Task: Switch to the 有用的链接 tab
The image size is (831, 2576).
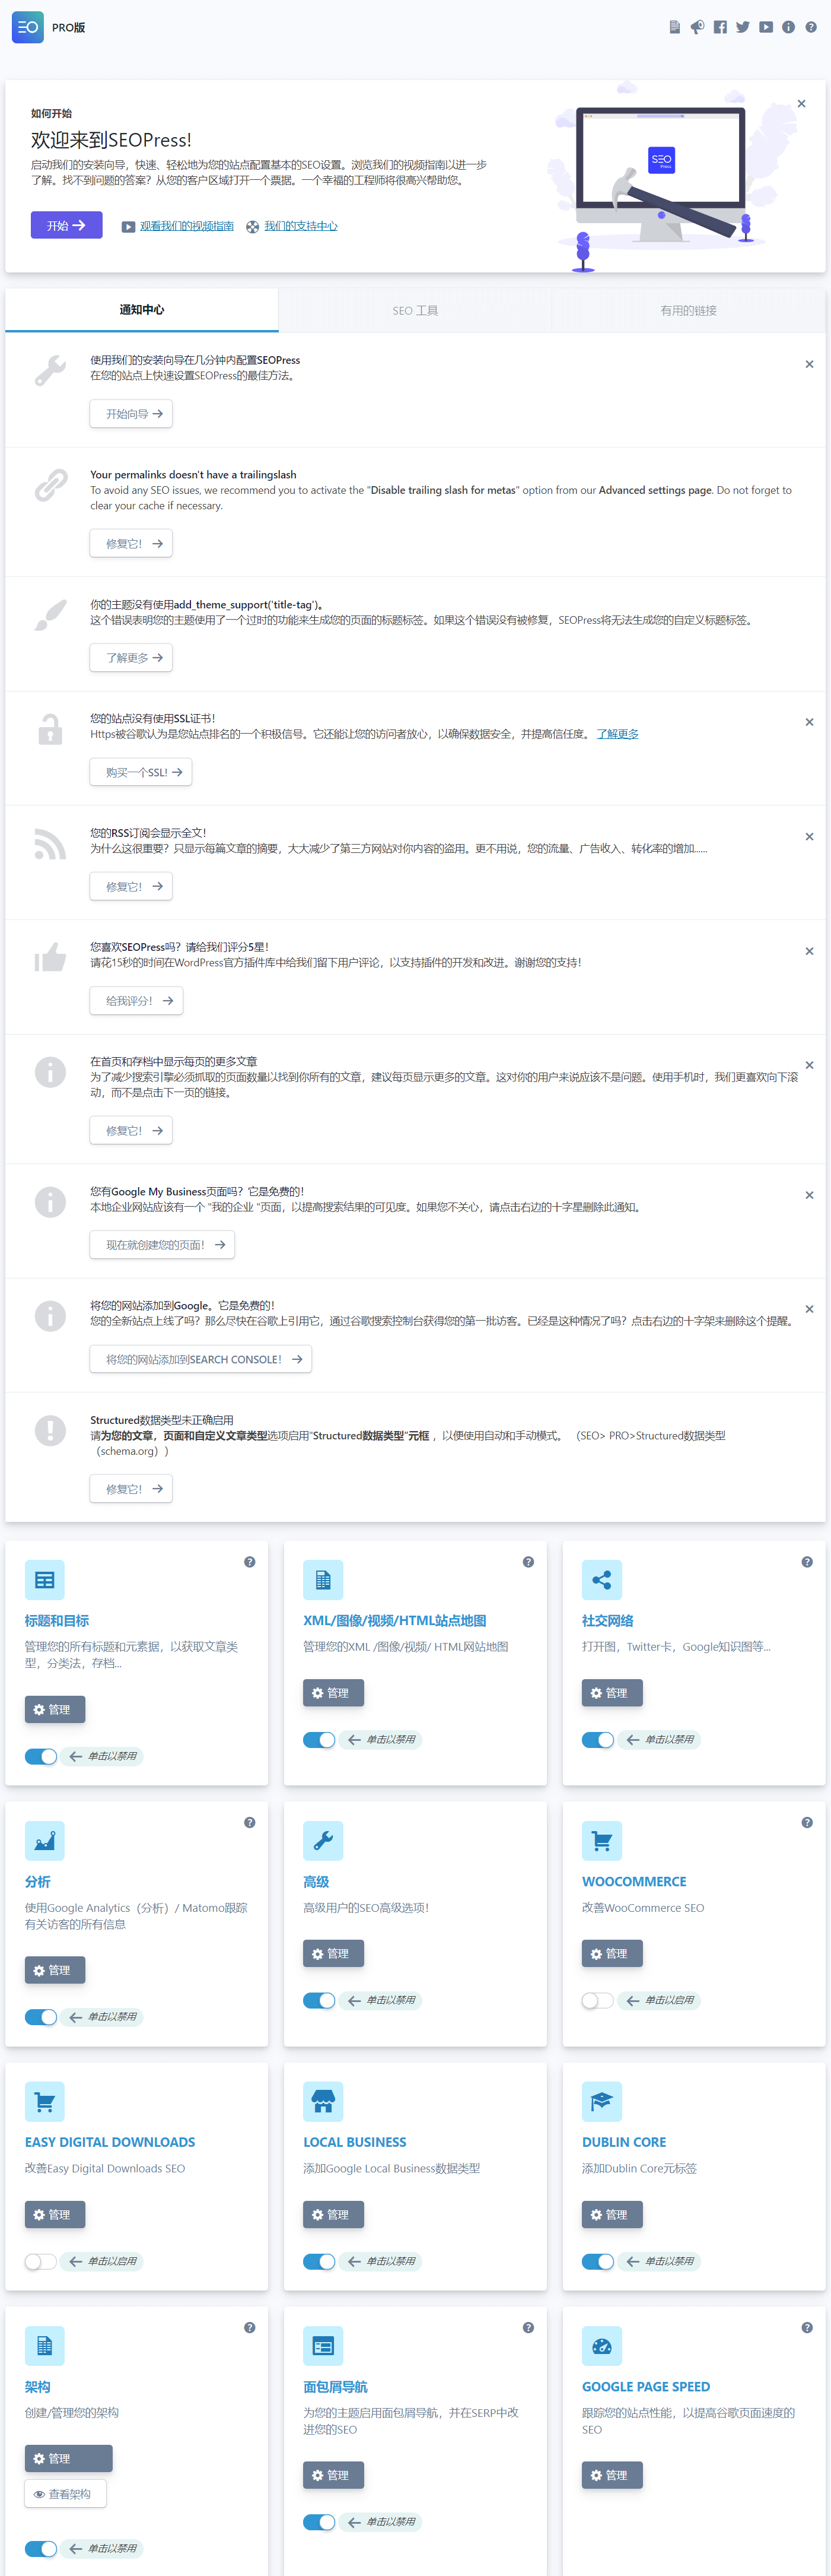Action: (688, 311)
